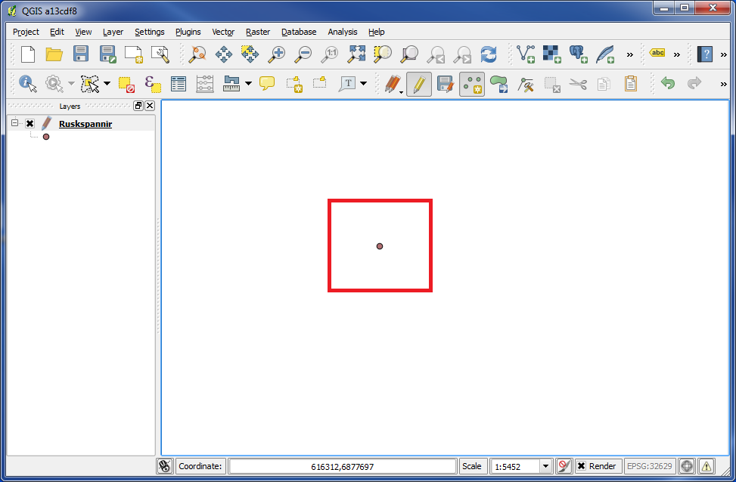Toggle Editing with the yellow pencil
Screen dimensions: 736x482
click(419, 84)
